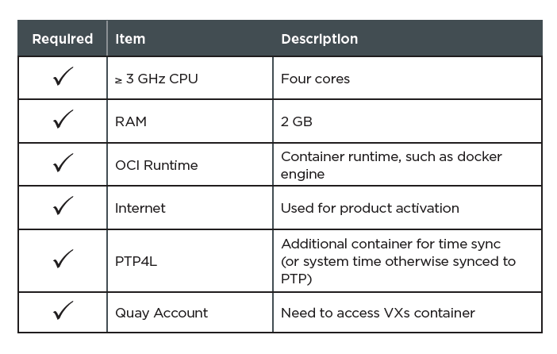Click the checkmark in the CPU row
Viewport: 557px width, 354px height.
point(63,76)
